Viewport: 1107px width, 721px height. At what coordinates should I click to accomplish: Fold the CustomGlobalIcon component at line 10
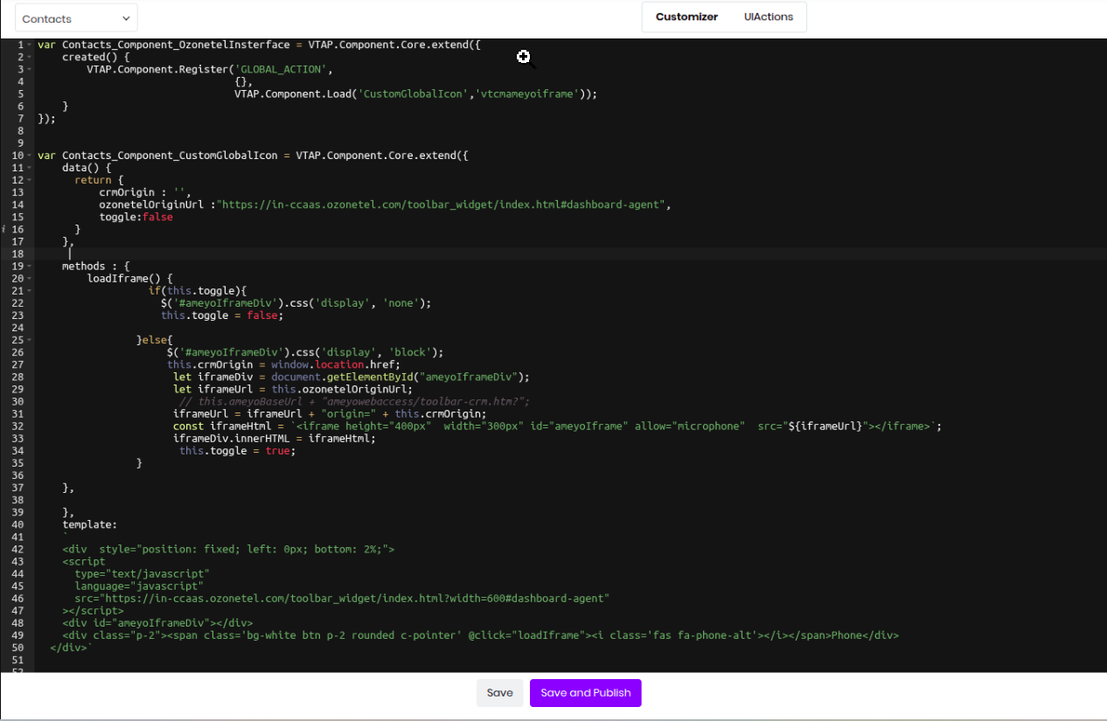coord(31,156)
